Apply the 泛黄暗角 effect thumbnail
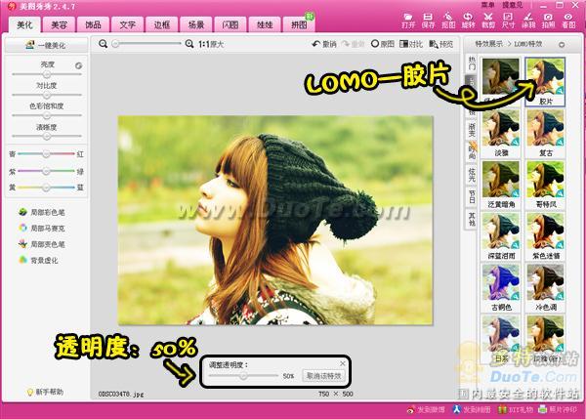 [x=501, y=185]
